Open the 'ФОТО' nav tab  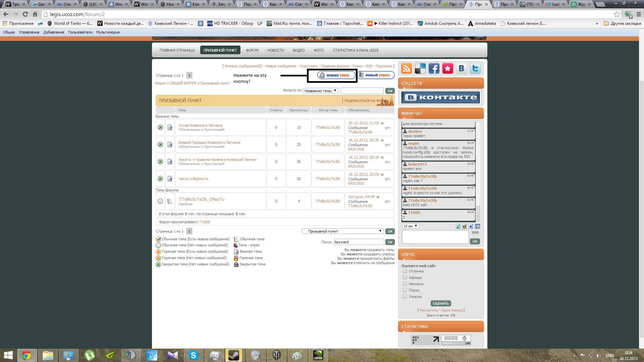pos(319,50)
